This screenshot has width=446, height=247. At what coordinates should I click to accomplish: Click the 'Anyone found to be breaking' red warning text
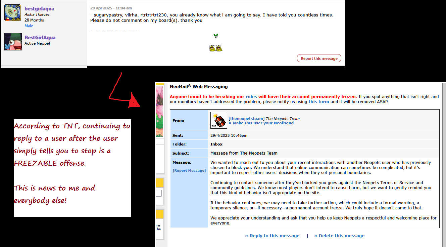[263, 96]
